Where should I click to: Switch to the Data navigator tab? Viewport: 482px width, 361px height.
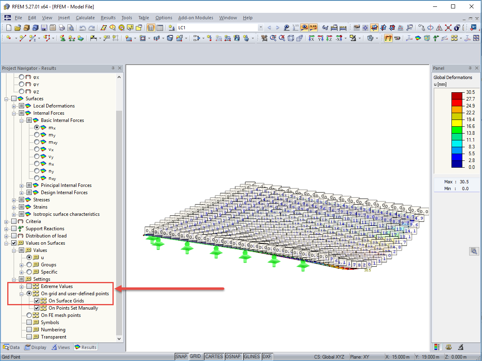[11, 347]
